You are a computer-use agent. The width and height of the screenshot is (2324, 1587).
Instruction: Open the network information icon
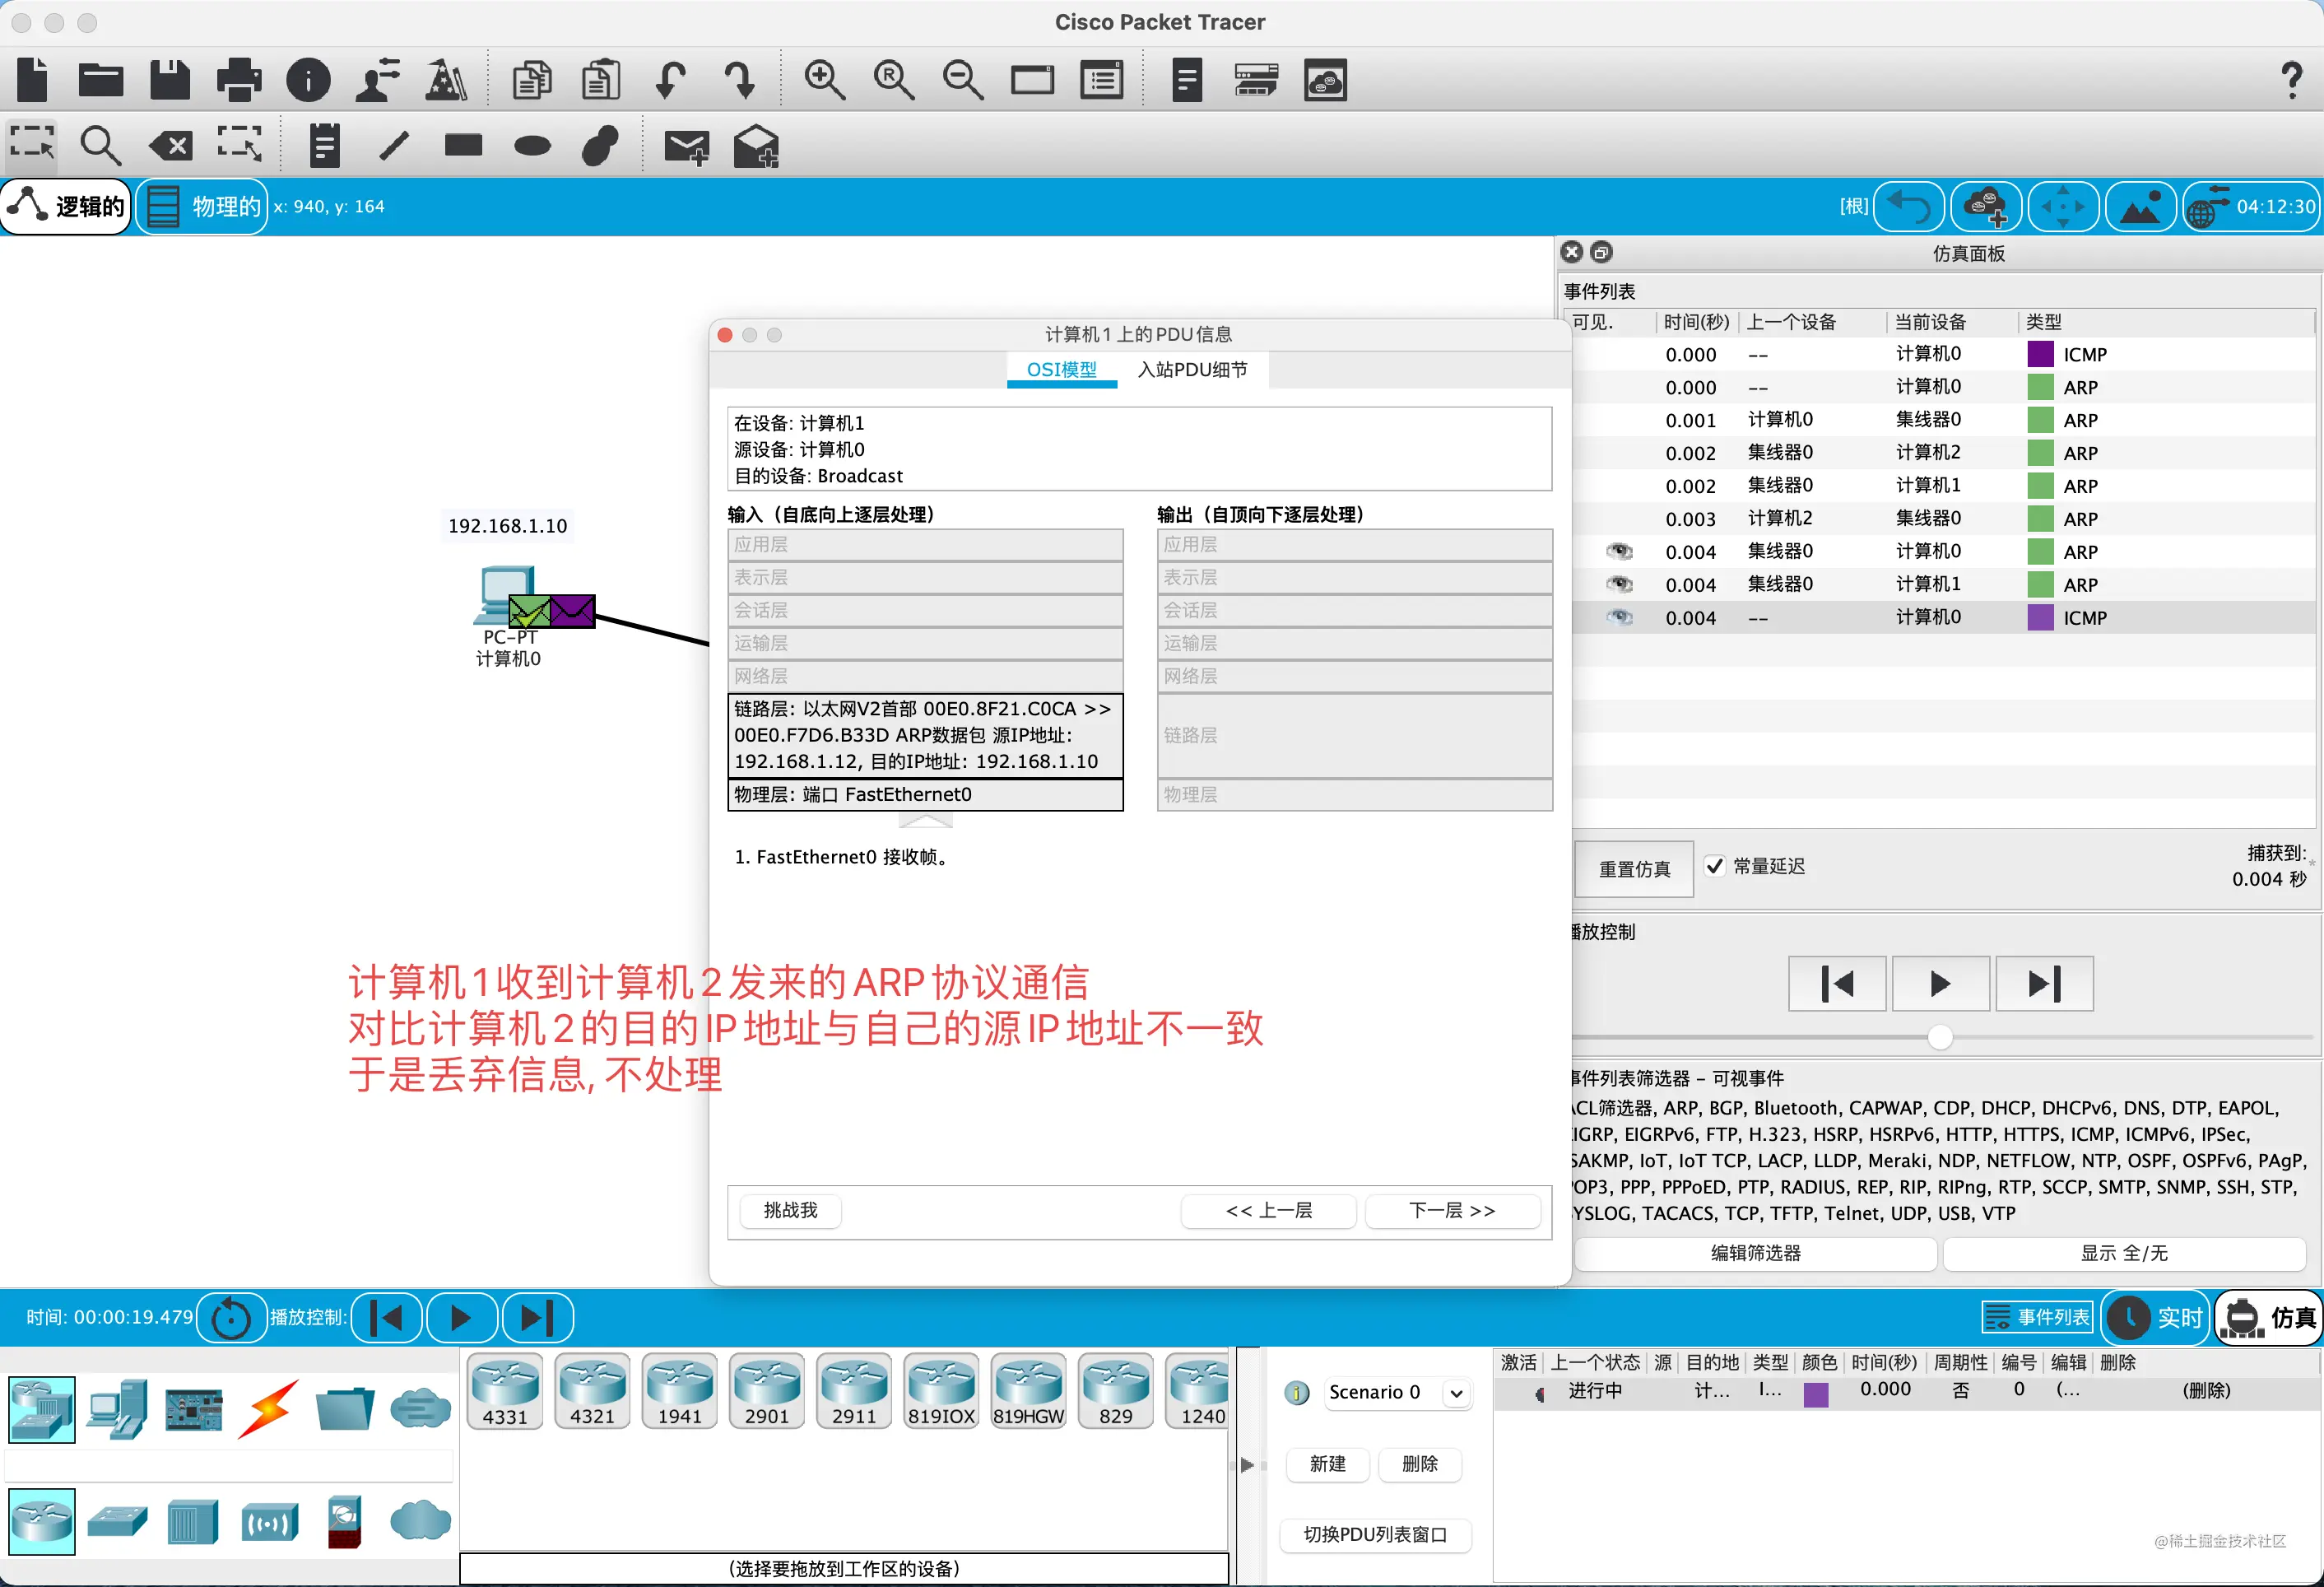[x=308, y=80]
